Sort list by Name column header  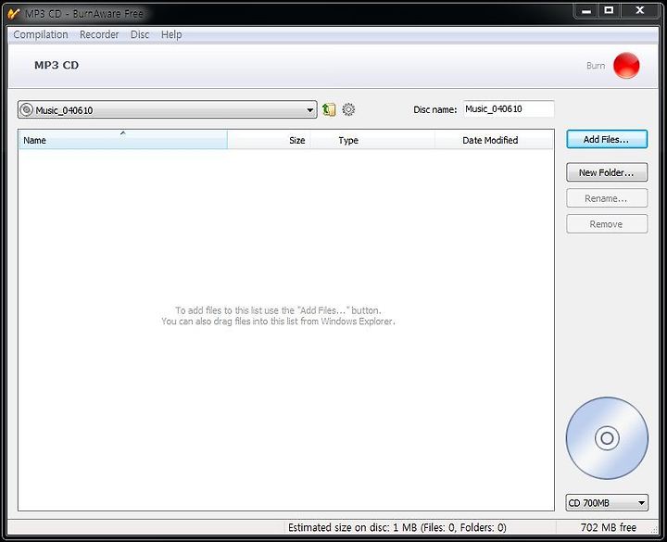pyautogui.click(x=123, y=140)
